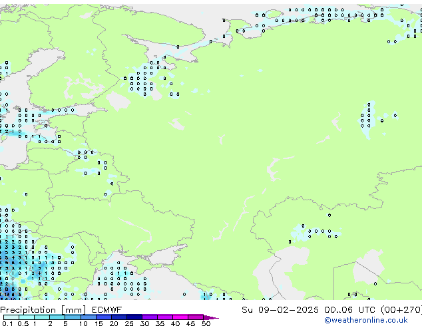
Task: Click the 10–15 mm blue legend swatch
Action: (90, 317)
